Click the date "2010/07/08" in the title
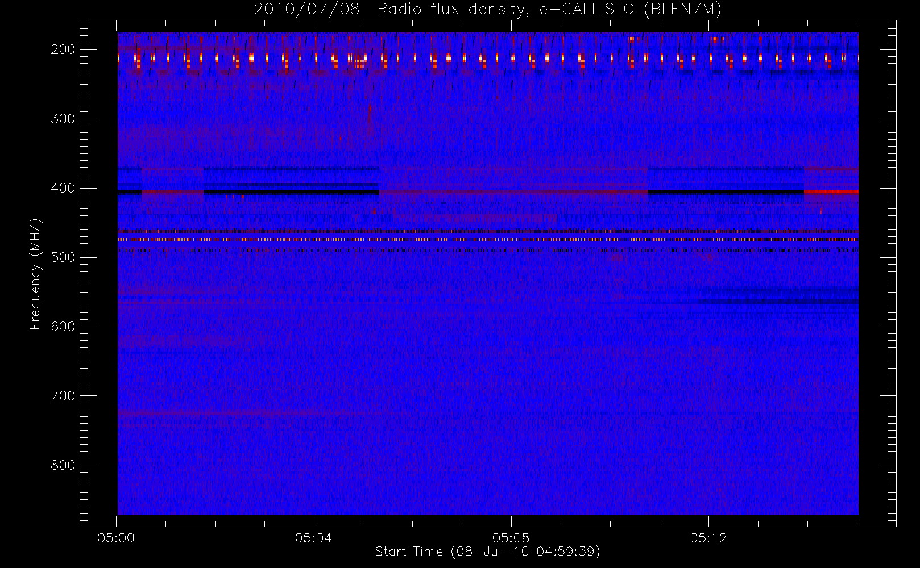Viewport: 920px width, 568px height. click(x=307, y=10)
